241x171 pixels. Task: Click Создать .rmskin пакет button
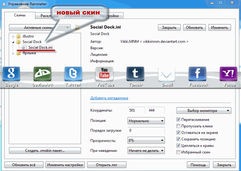[45, 150]
